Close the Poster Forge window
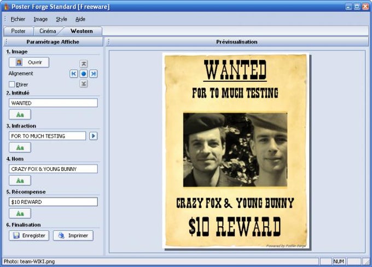This screenshot has height=267, width=372. [x=365, y=7]
